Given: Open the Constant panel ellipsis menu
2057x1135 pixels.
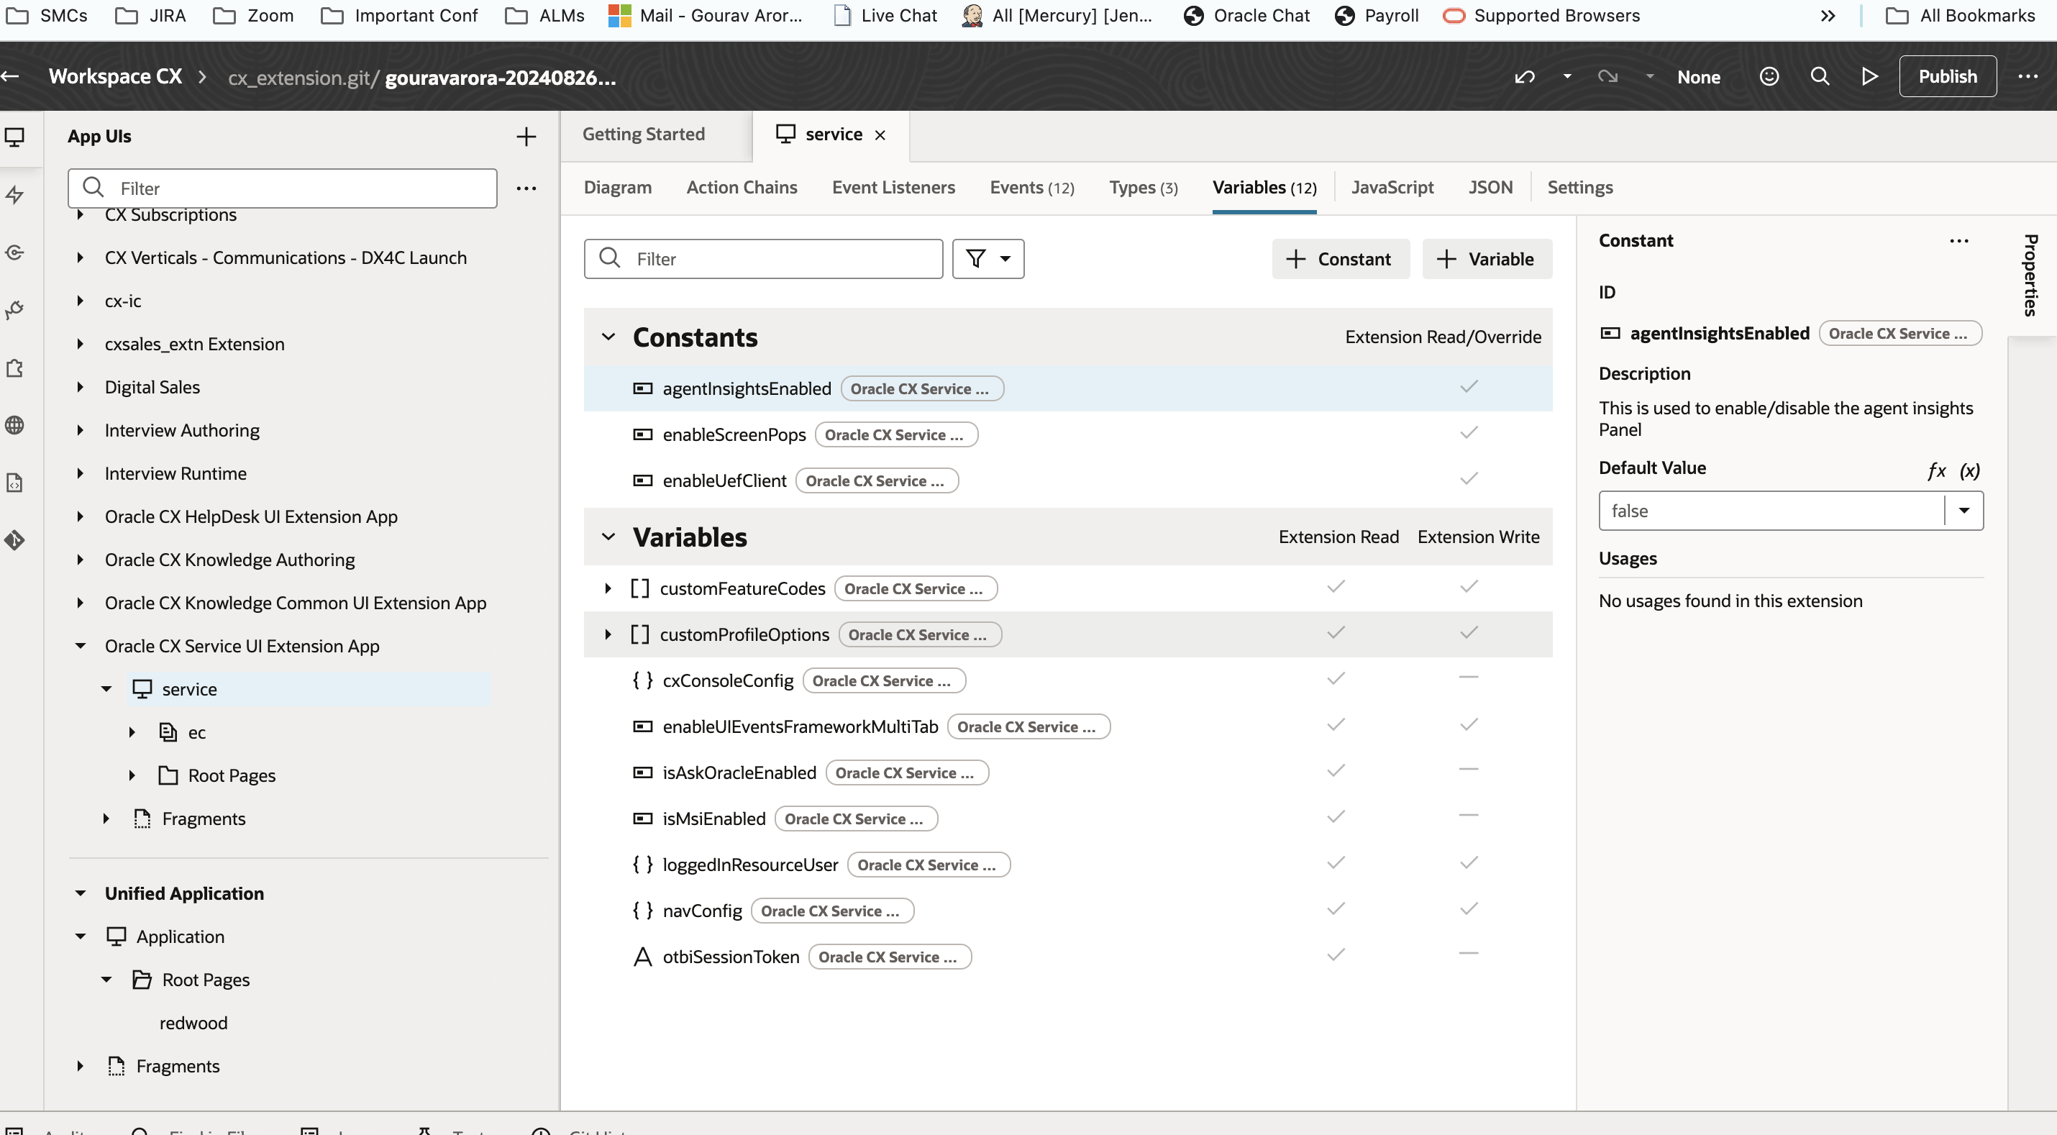Looking at the screenshot, I should pyautogui.click(x=1960, y=241).
